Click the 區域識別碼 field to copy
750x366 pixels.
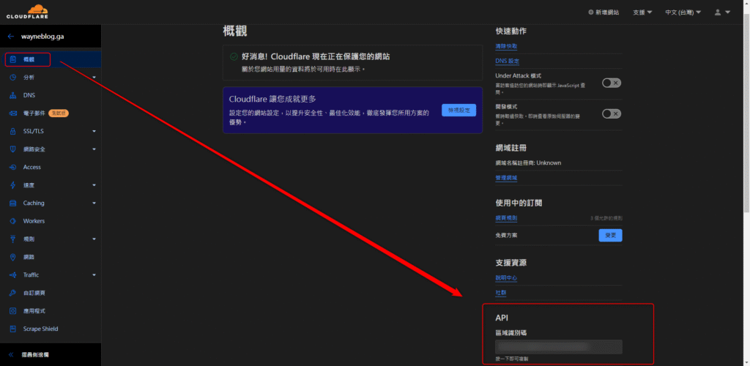(558, 346)
